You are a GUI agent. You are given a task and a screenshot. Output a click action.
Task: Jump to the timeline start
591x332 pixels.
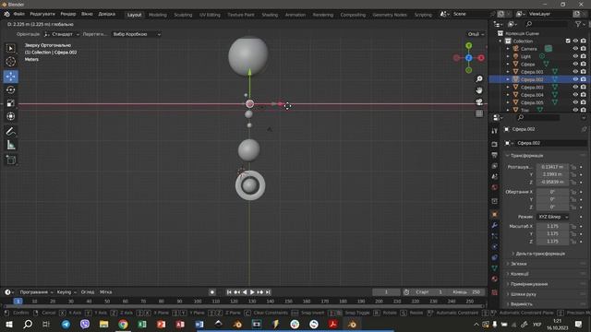point(229,292)
